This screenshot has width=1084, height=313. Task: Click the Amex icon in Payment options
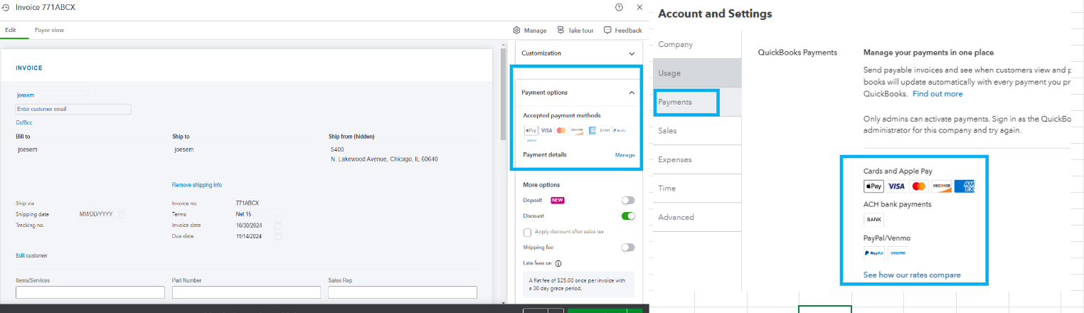[592, 131]
